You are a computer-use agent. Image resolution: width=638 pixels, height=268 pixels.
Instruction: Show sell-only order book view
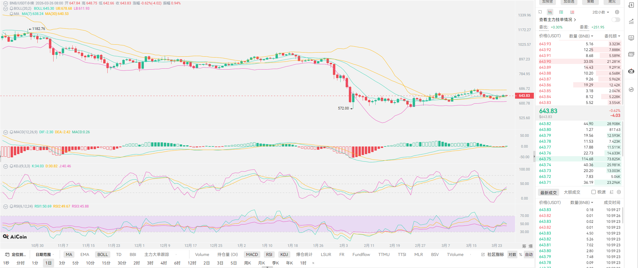(x=572, y=12)
